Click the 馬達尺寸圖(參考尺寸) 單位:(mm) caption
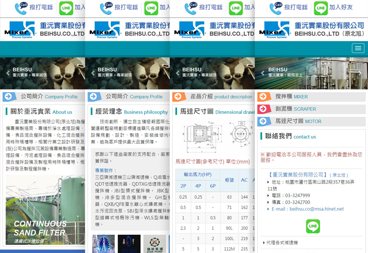 [213, 162]
